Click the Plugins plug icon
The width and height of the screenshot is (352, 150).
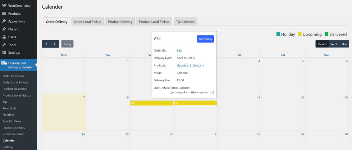pyautogui.click(x=4, y=29)
